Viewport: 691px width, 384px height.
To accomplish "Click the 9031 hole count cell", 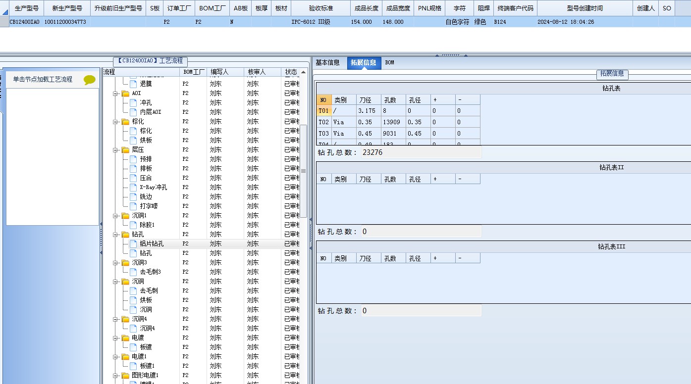I will pos(393,134).
